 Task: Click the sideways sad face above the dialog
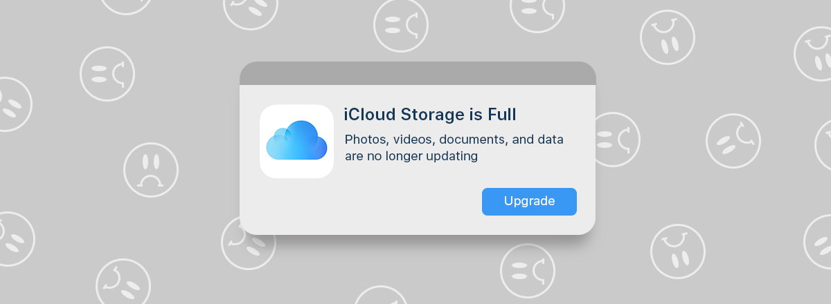coord(400,25)
